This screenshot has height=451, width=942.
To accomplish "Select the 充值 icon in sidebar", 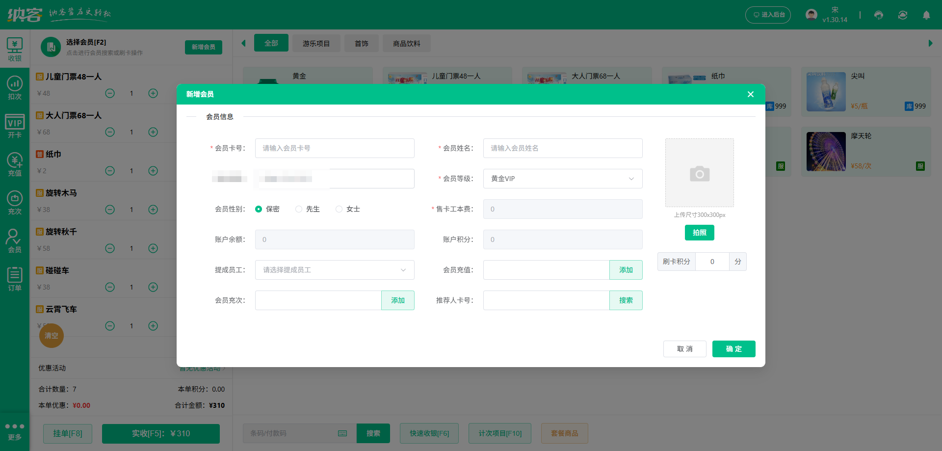I will [15, 163].
